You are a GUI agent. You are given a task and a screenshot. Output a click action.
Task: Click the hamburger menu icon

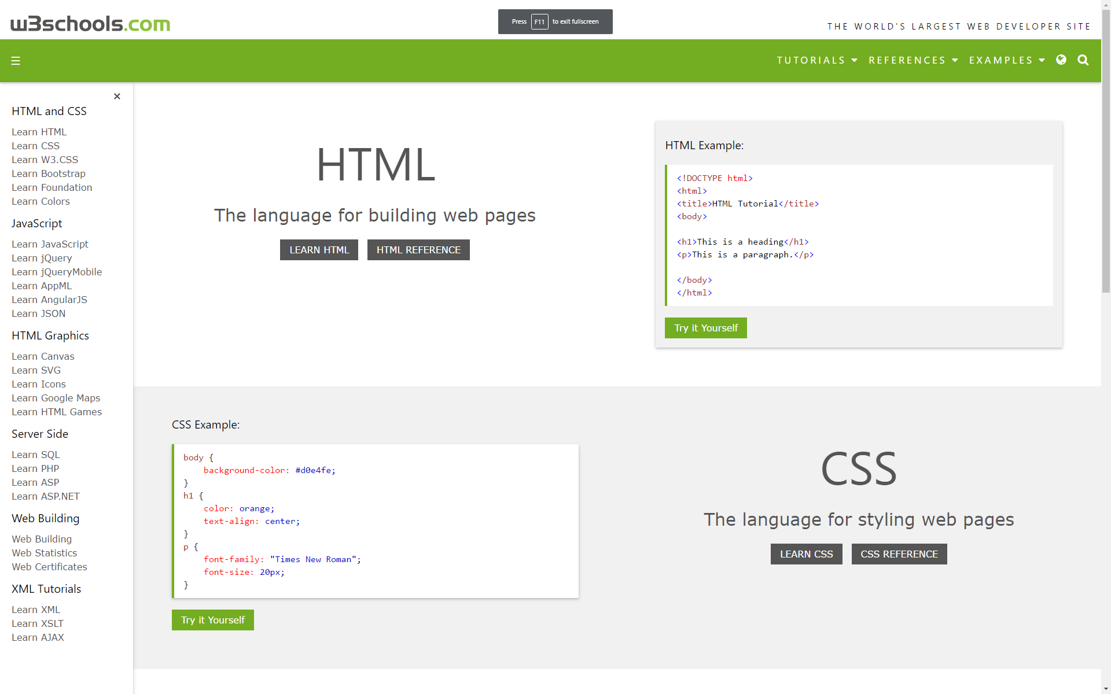click(16, 61)
